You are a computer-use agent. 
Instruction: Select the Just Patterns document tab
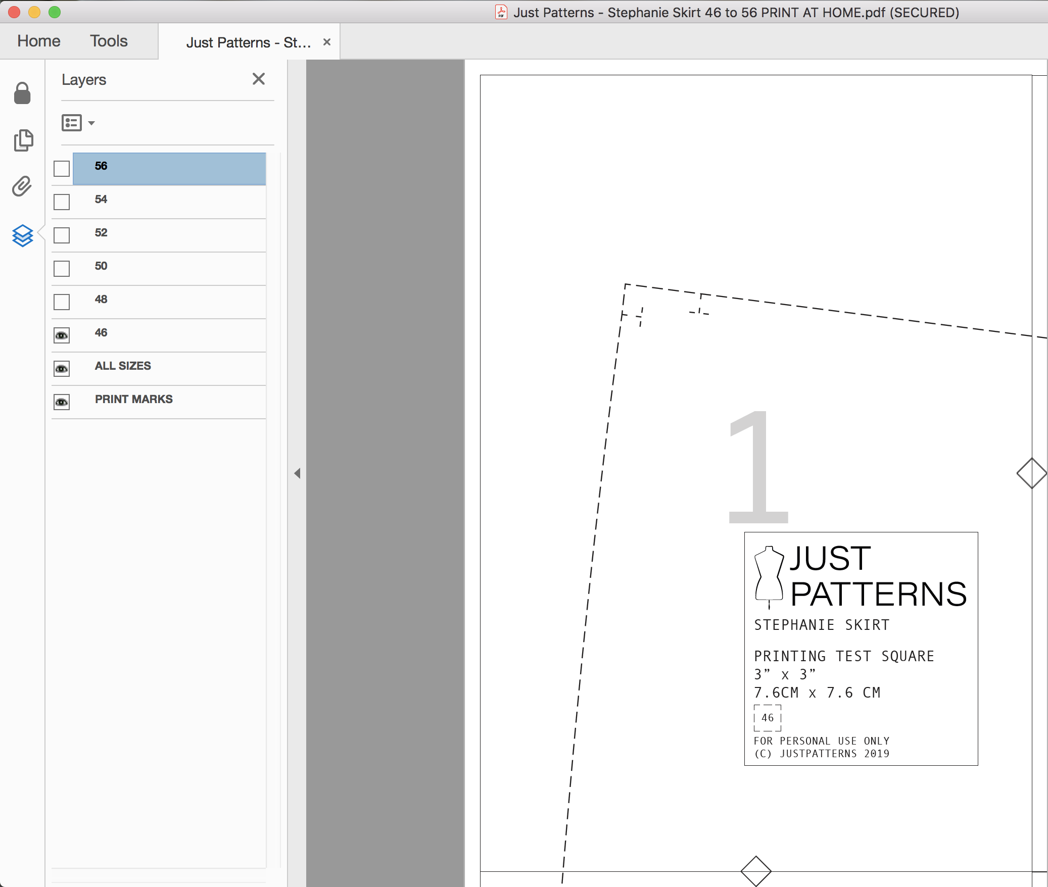[248, 42]
